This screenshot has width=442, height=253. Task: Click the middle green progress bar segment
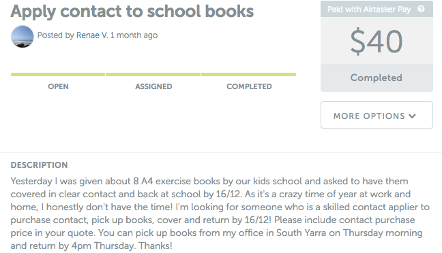pyautogui.click(x=153, y=75)
